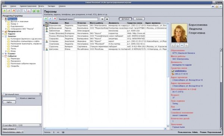Toggle the Ж female filter button
The height and width of the screenshot is (136, 224).
coord(107,19)
